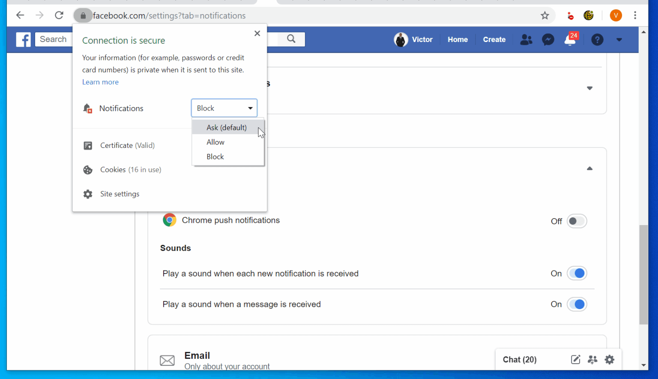Turn off sound when a message is received
The height and width of the screenshot is (379, 658).
(x=577, y=304)
